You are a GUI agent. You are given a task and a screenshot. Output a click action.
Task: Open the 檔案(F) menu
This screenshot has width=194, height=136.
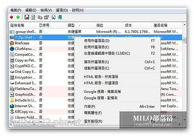(x=16, y=10)
